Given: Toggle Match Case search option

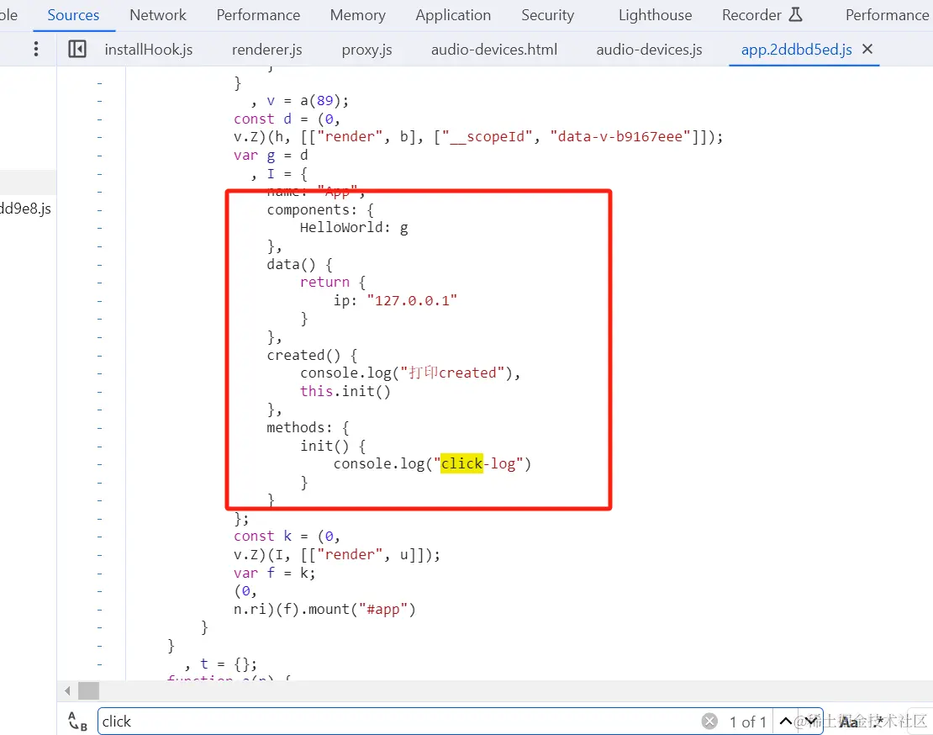Looking at the screenshot, I should 848,722.
